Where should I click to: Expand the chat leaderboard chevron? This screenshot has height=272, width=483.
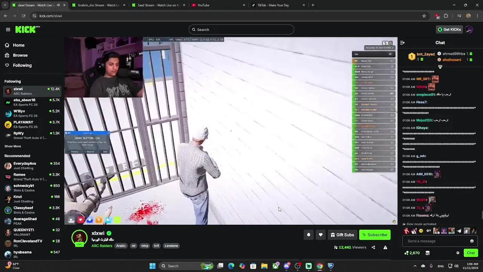click(x=440, y=67)
